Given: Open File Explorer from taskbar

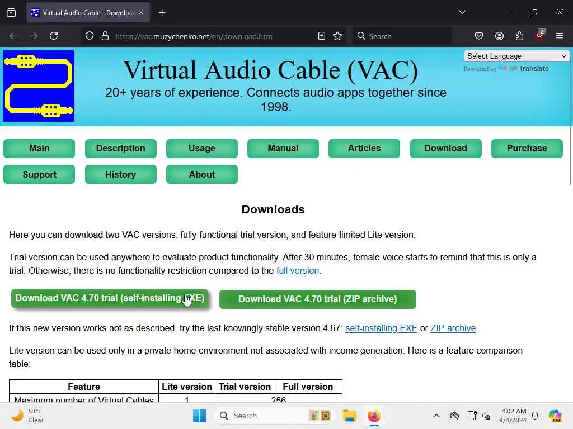Looking at the screenshot, I should pos(349,416).
